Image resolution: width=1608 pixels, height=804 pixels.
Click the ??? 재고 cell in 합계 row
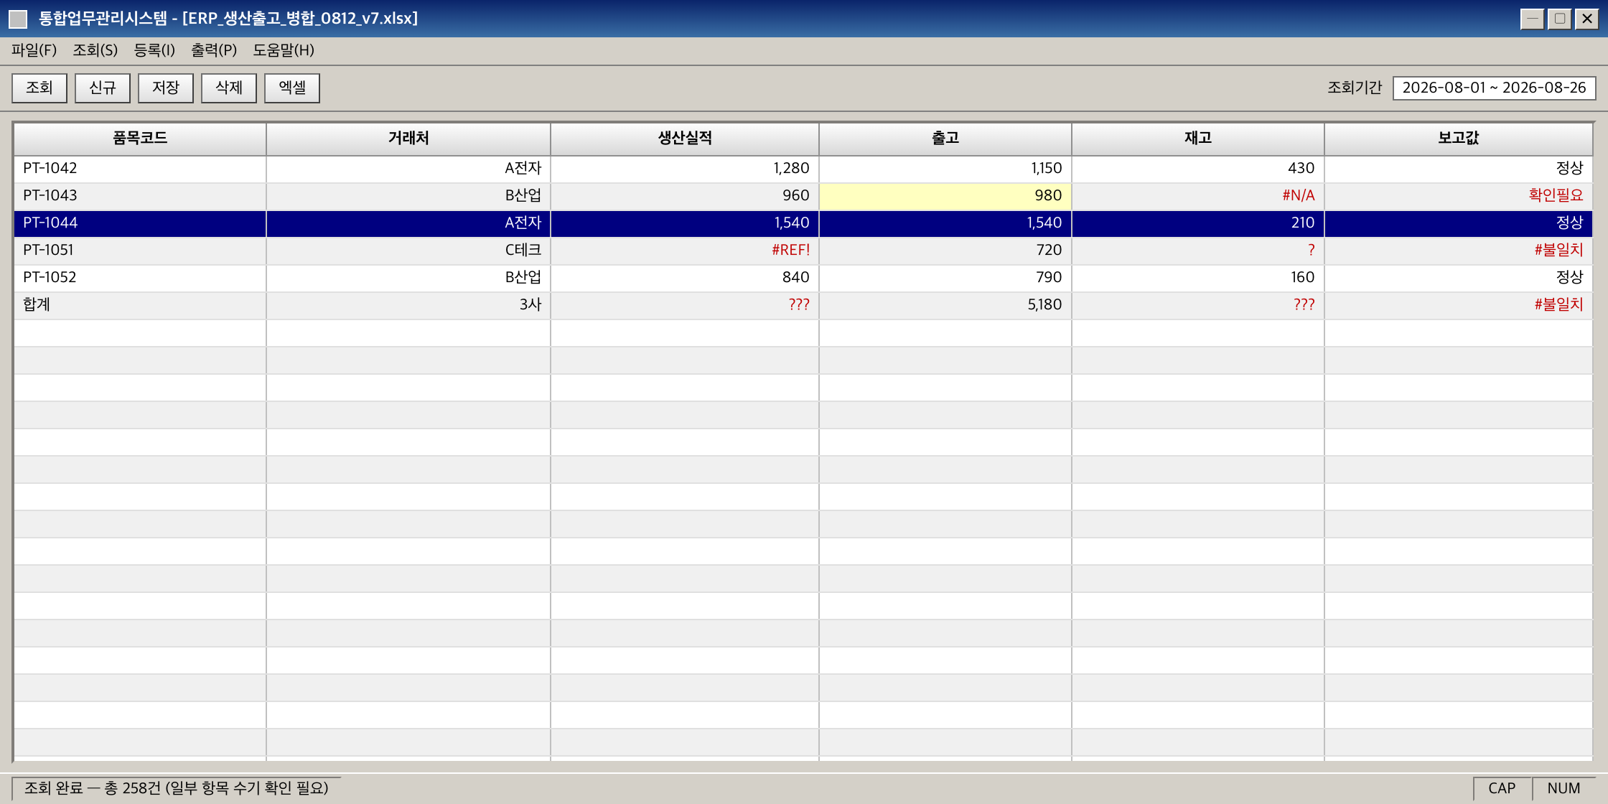point(1198,305)
